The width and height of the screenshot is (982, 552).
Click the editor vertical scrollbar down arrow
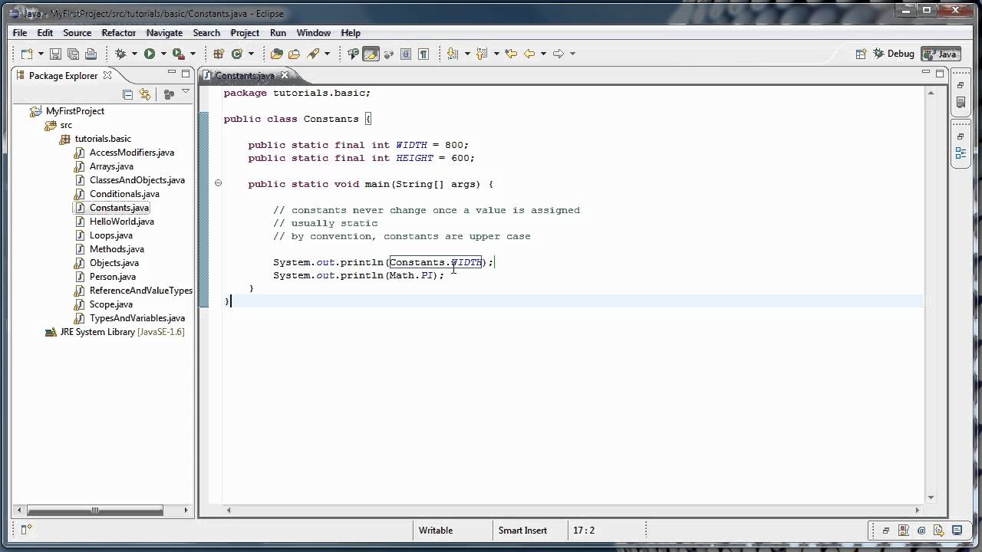tap(931, 497)
